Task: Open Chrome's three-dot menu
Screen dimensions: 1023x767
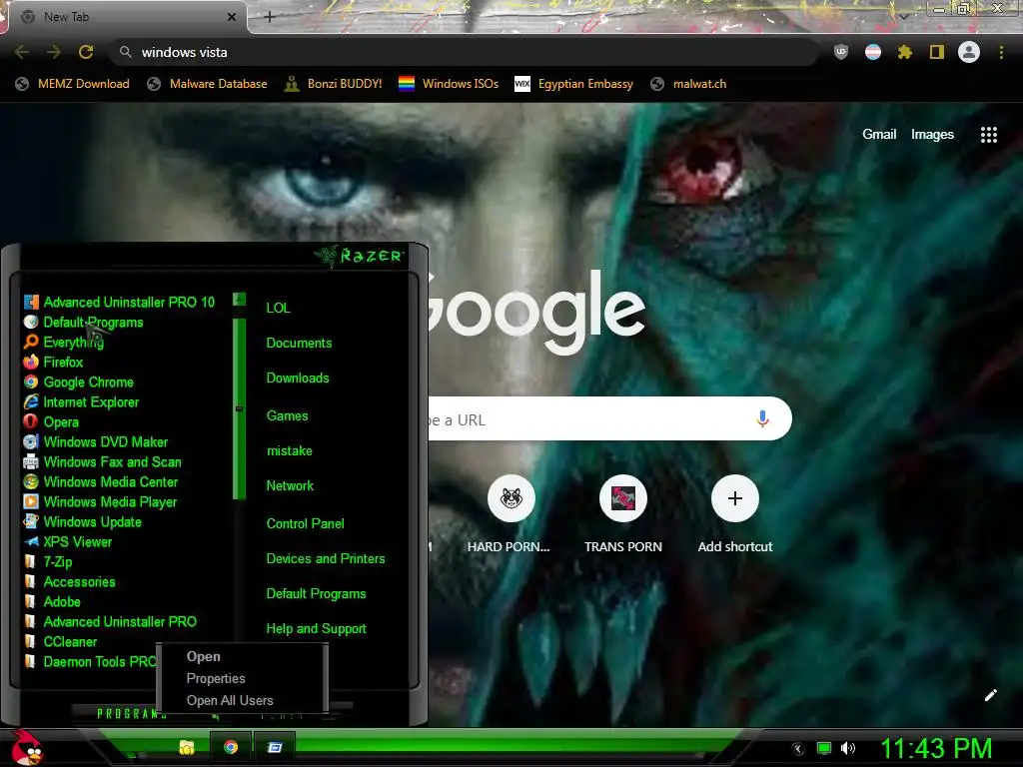Action: (x=1001, y=52)
